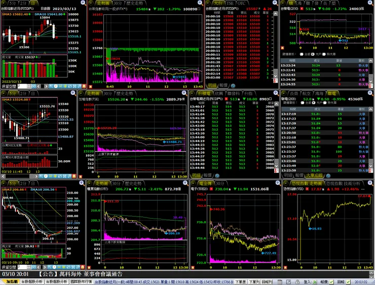Click next arrow in 日線圖 chart toolbar
The height and width of the screenshot is (285, 375).
[x=47, y=86]
